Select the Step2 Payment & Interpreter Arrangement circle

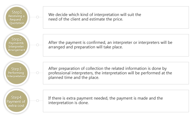tap(17, 45)
